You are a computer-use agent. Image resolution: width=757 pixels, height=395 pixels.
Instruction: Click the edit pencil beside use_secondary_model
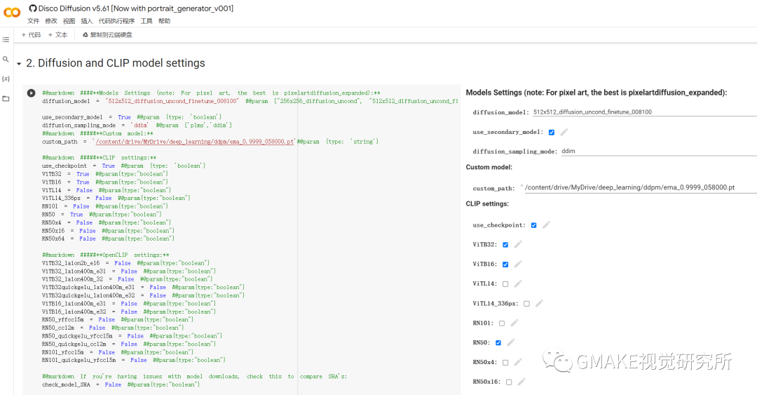(564, 132)
